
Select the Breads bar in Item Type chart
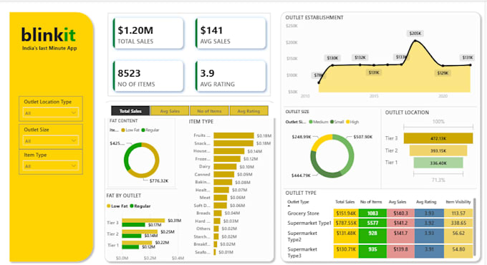point(218,213)
